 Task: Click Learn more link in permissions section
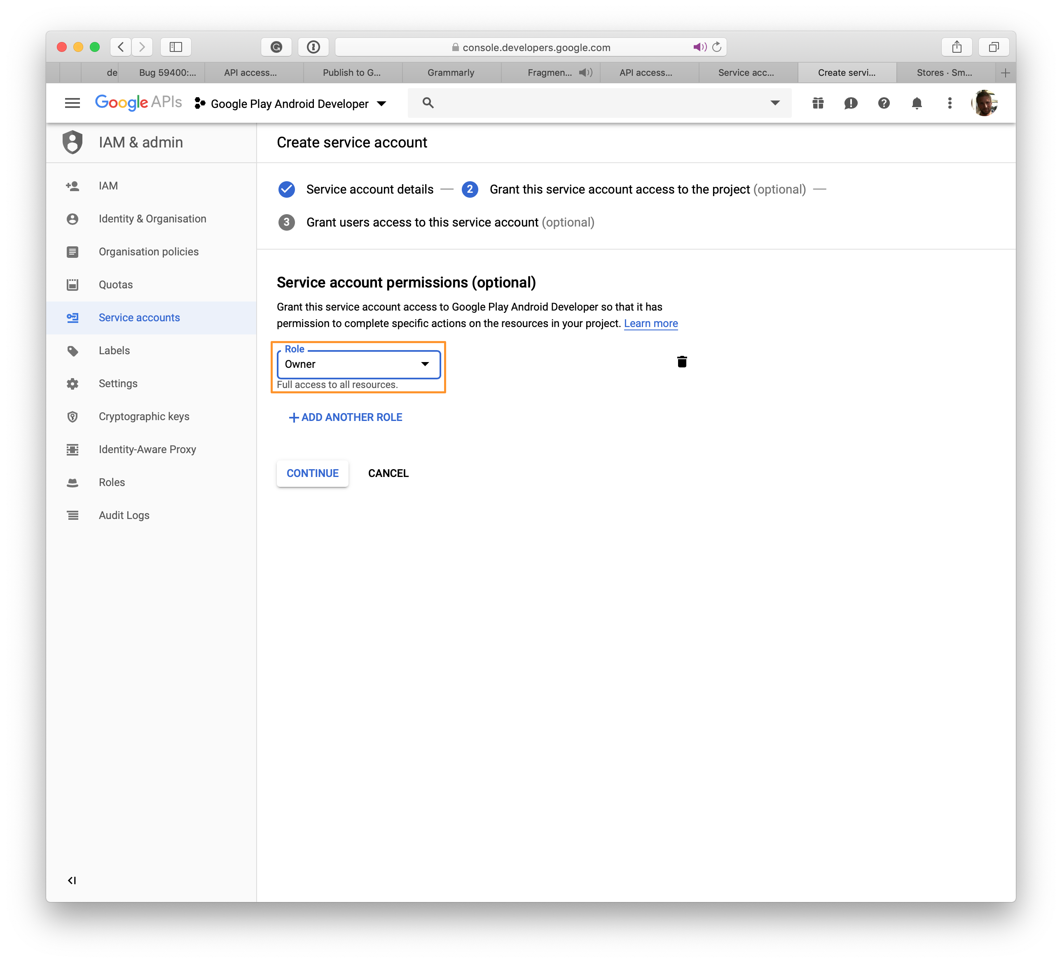click(x=651, y=323)
